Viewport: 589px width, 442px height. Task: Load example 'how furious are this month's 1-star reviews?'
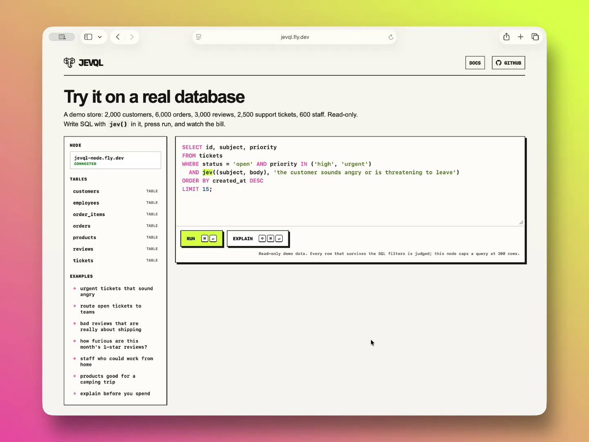click(115, 344)
